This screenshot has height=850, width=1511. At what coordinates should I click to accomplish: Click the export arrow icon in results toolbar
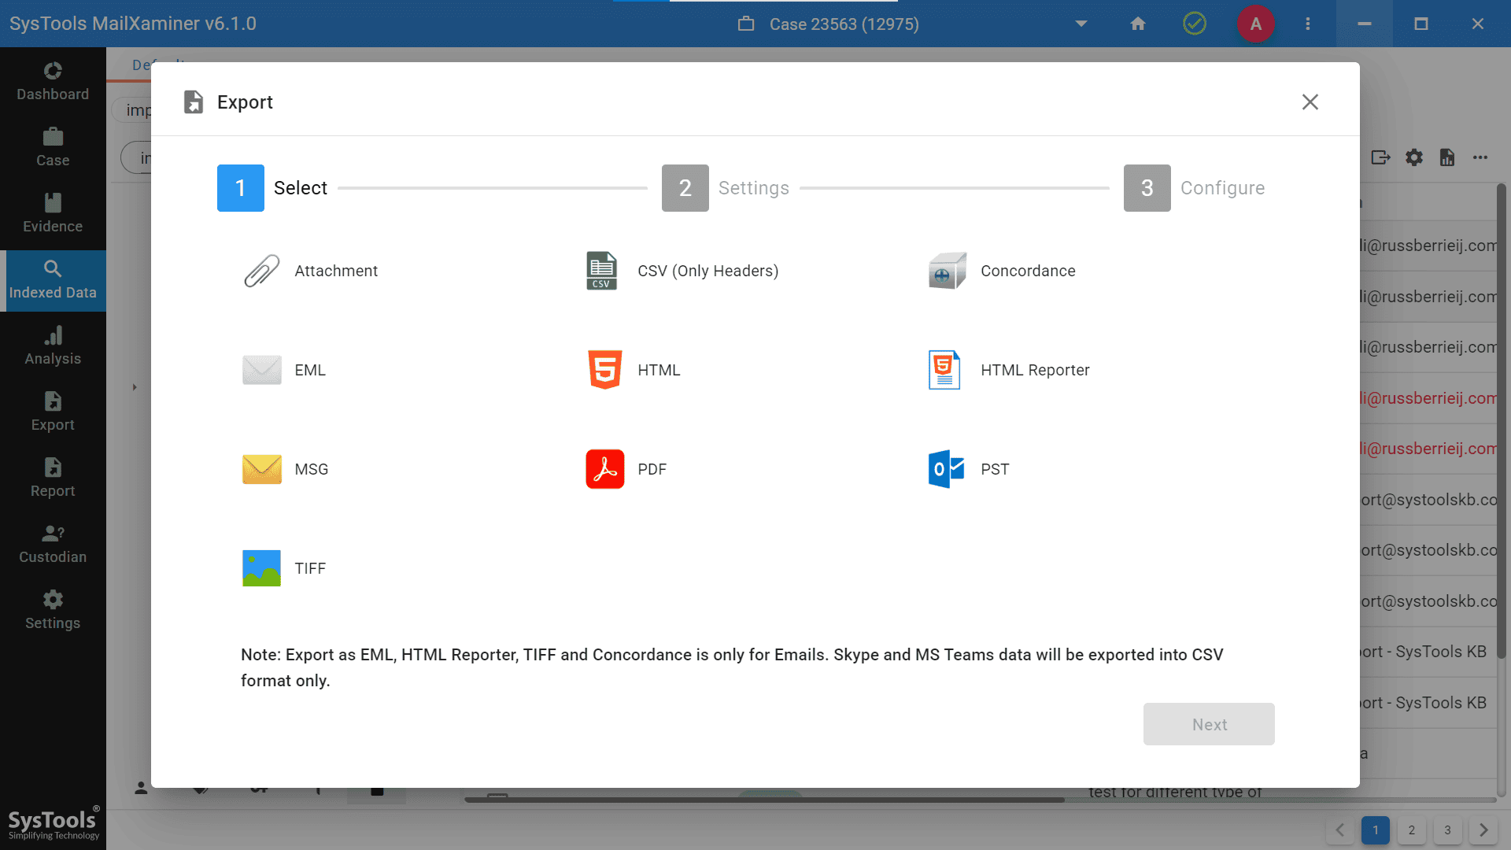coord(1380,157)
